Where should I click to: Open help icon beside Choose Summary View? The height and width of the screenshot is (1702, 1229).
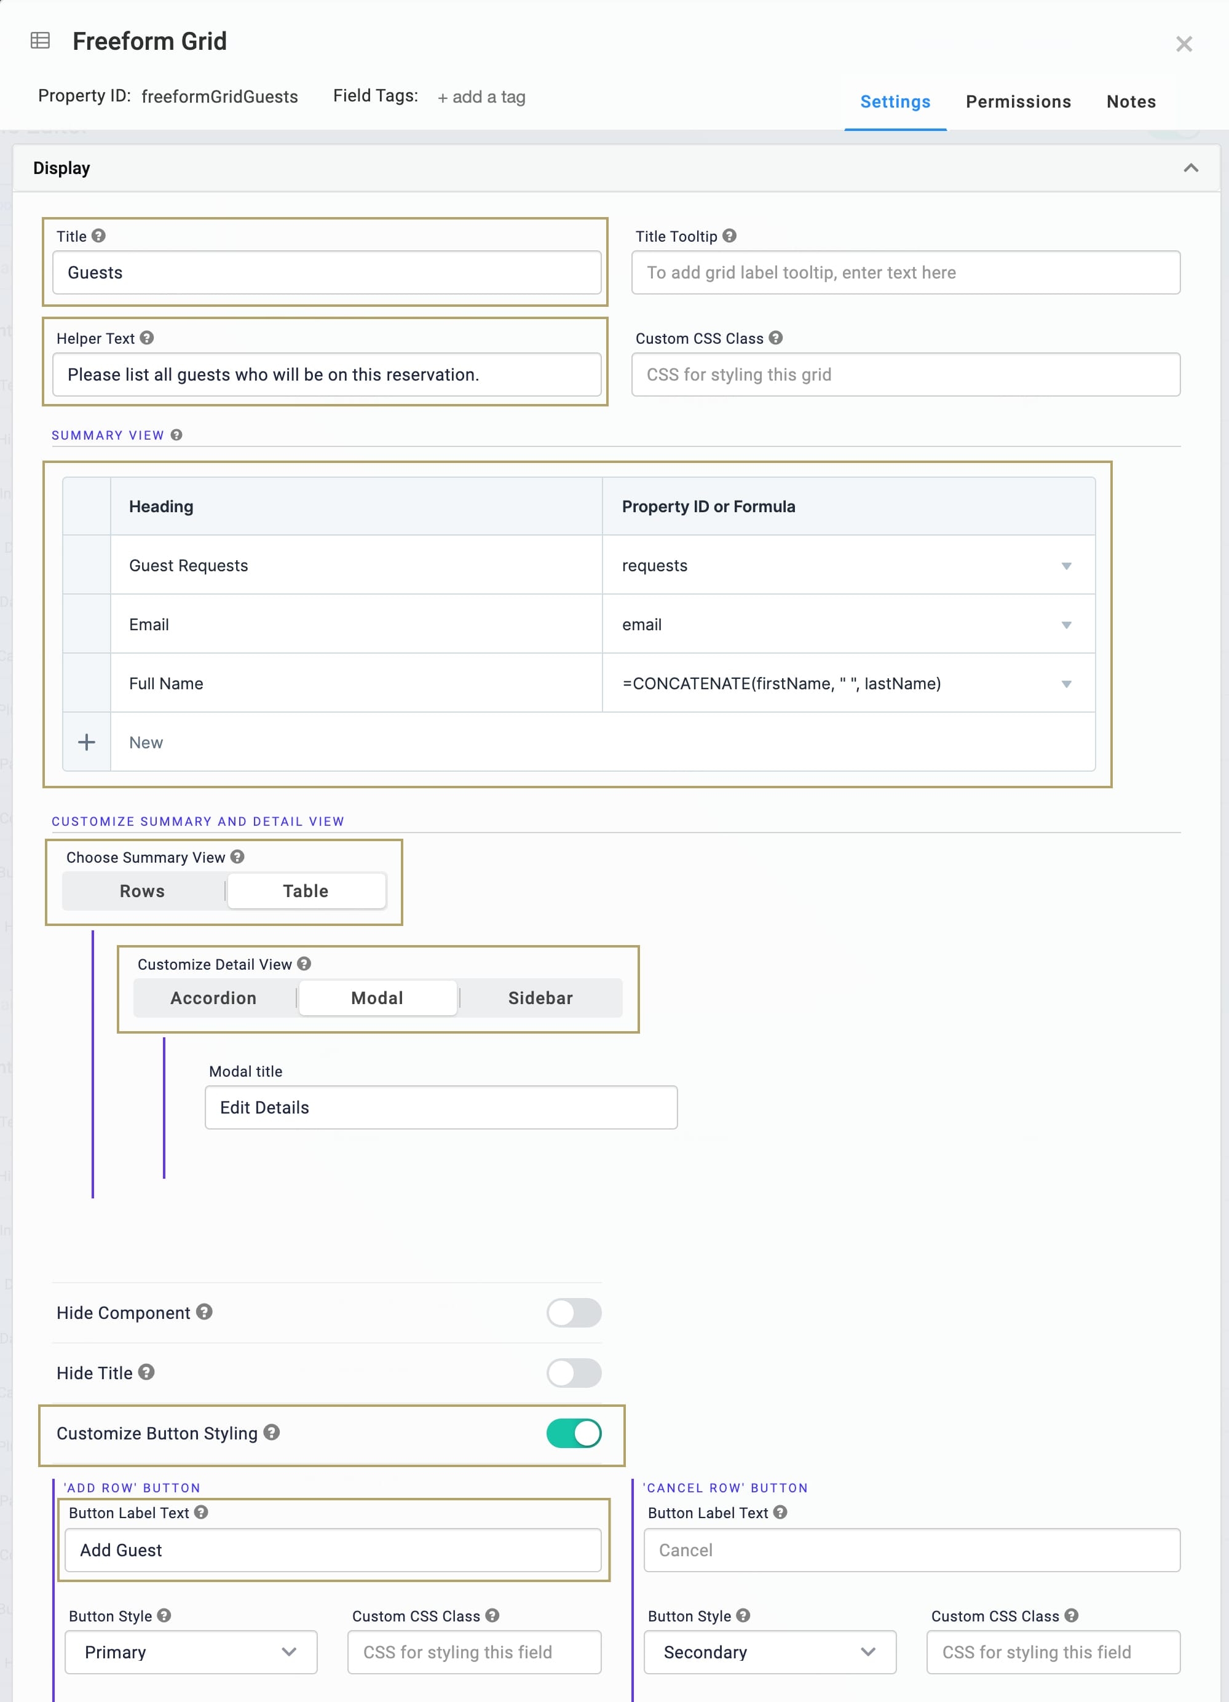(x=237, y=857)
